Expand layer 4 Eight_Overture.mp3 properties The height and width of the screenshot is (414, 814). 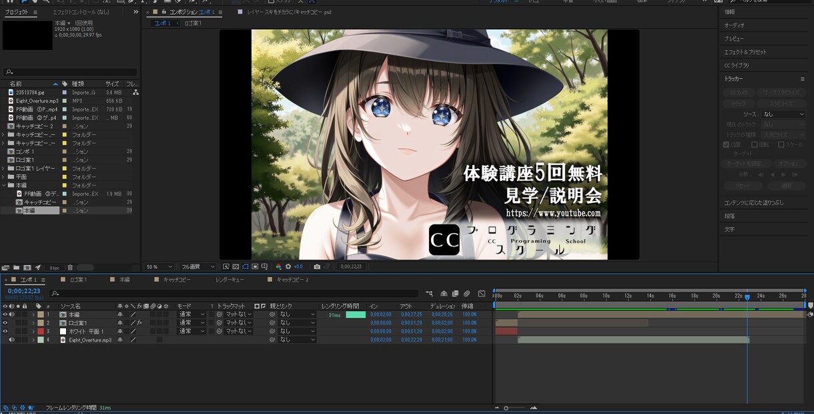tap(33, 340)
